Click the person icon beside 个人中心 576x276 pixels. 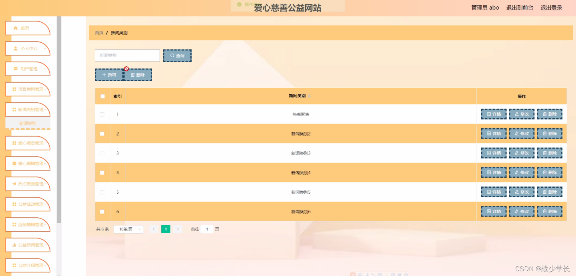tap(16, 48)
